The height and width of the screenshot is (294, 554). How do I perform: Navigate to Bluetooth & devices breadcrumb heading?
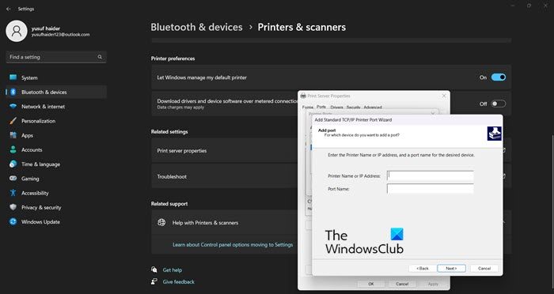(x=196, y=27)
